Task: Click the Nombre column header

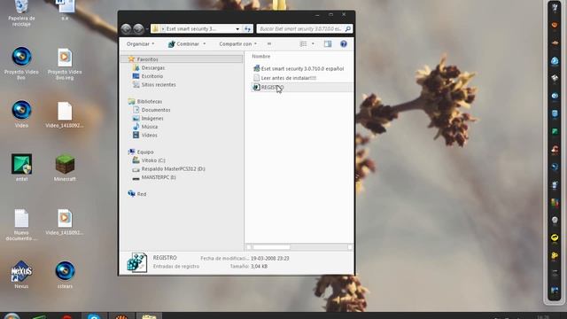Action: point(261,57)
